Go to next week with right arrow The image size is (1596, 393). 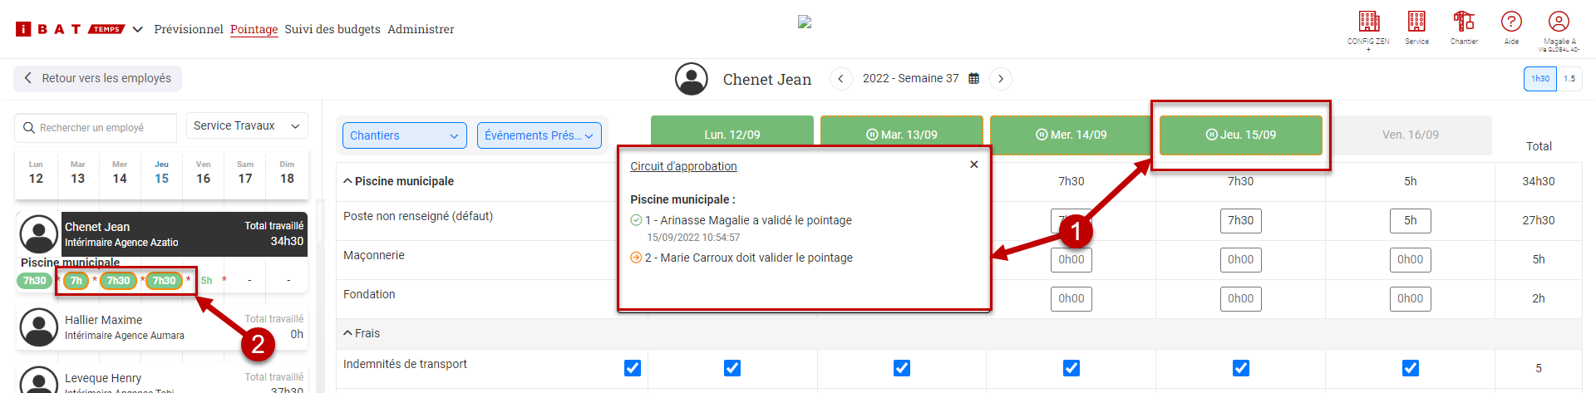(x=1001, y=79)
